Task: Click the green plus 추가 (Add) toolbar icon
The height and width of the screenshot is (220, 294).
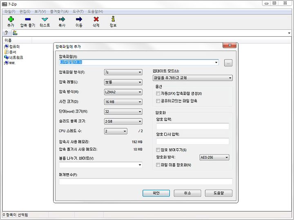Action: (11, 19)
